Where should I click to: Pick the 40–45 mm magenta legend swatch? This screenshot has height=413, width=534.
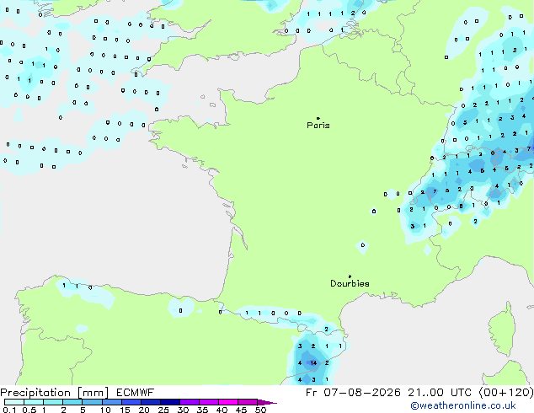pos(228,402)
